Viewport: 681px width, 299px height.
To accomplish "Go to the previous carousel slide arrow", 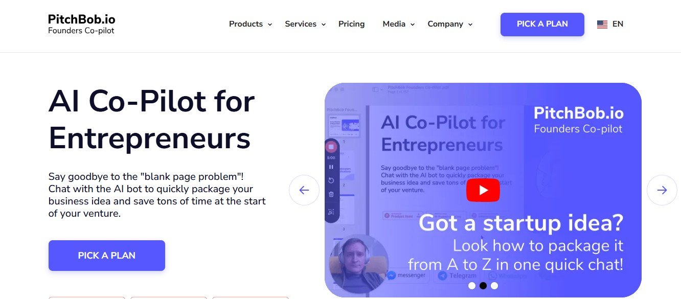I will tap(304, 190).
